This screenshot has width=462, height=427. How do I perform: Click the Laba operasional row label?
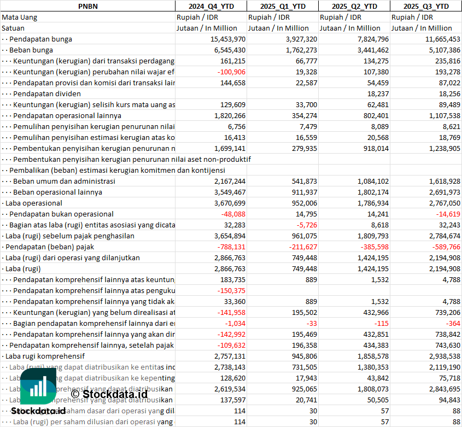pos(32,203)
